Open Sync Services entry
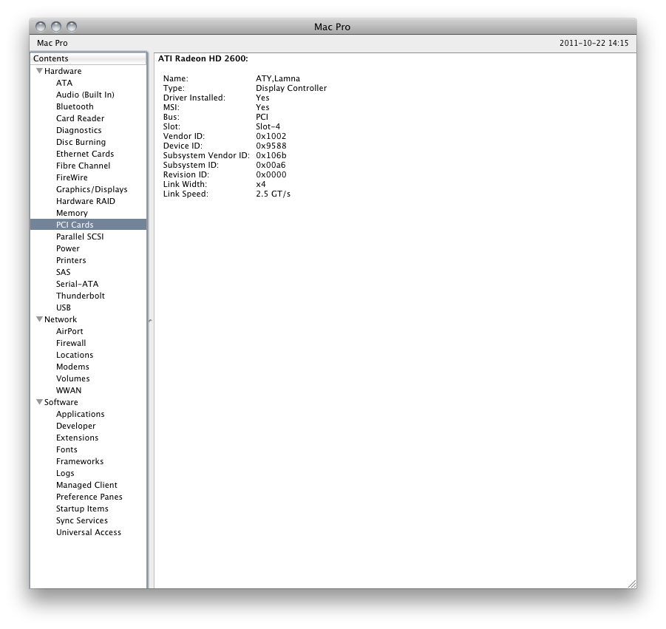This screenshot has width=666, height=629. click(82, 520)
